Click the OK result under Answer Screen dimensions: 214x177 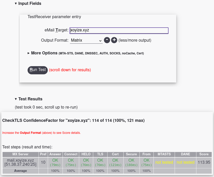coord(55,160)
